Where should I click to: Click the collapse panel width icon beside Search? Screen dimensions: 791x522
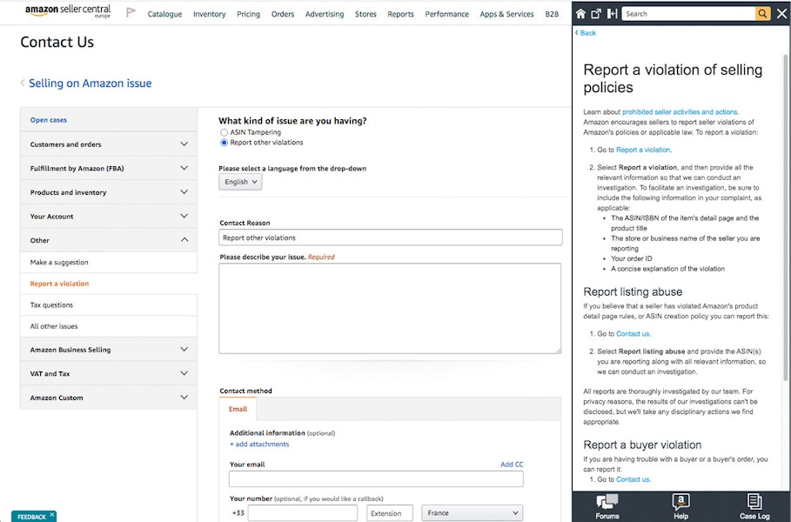(x=613, y=13)
